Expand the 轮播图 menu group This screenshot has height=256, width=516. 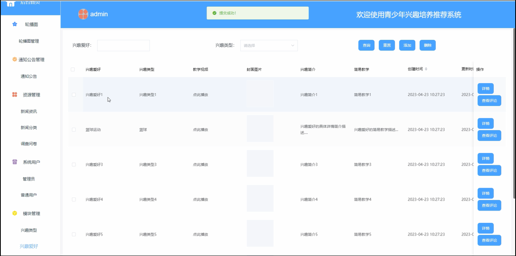coord(30,24)
